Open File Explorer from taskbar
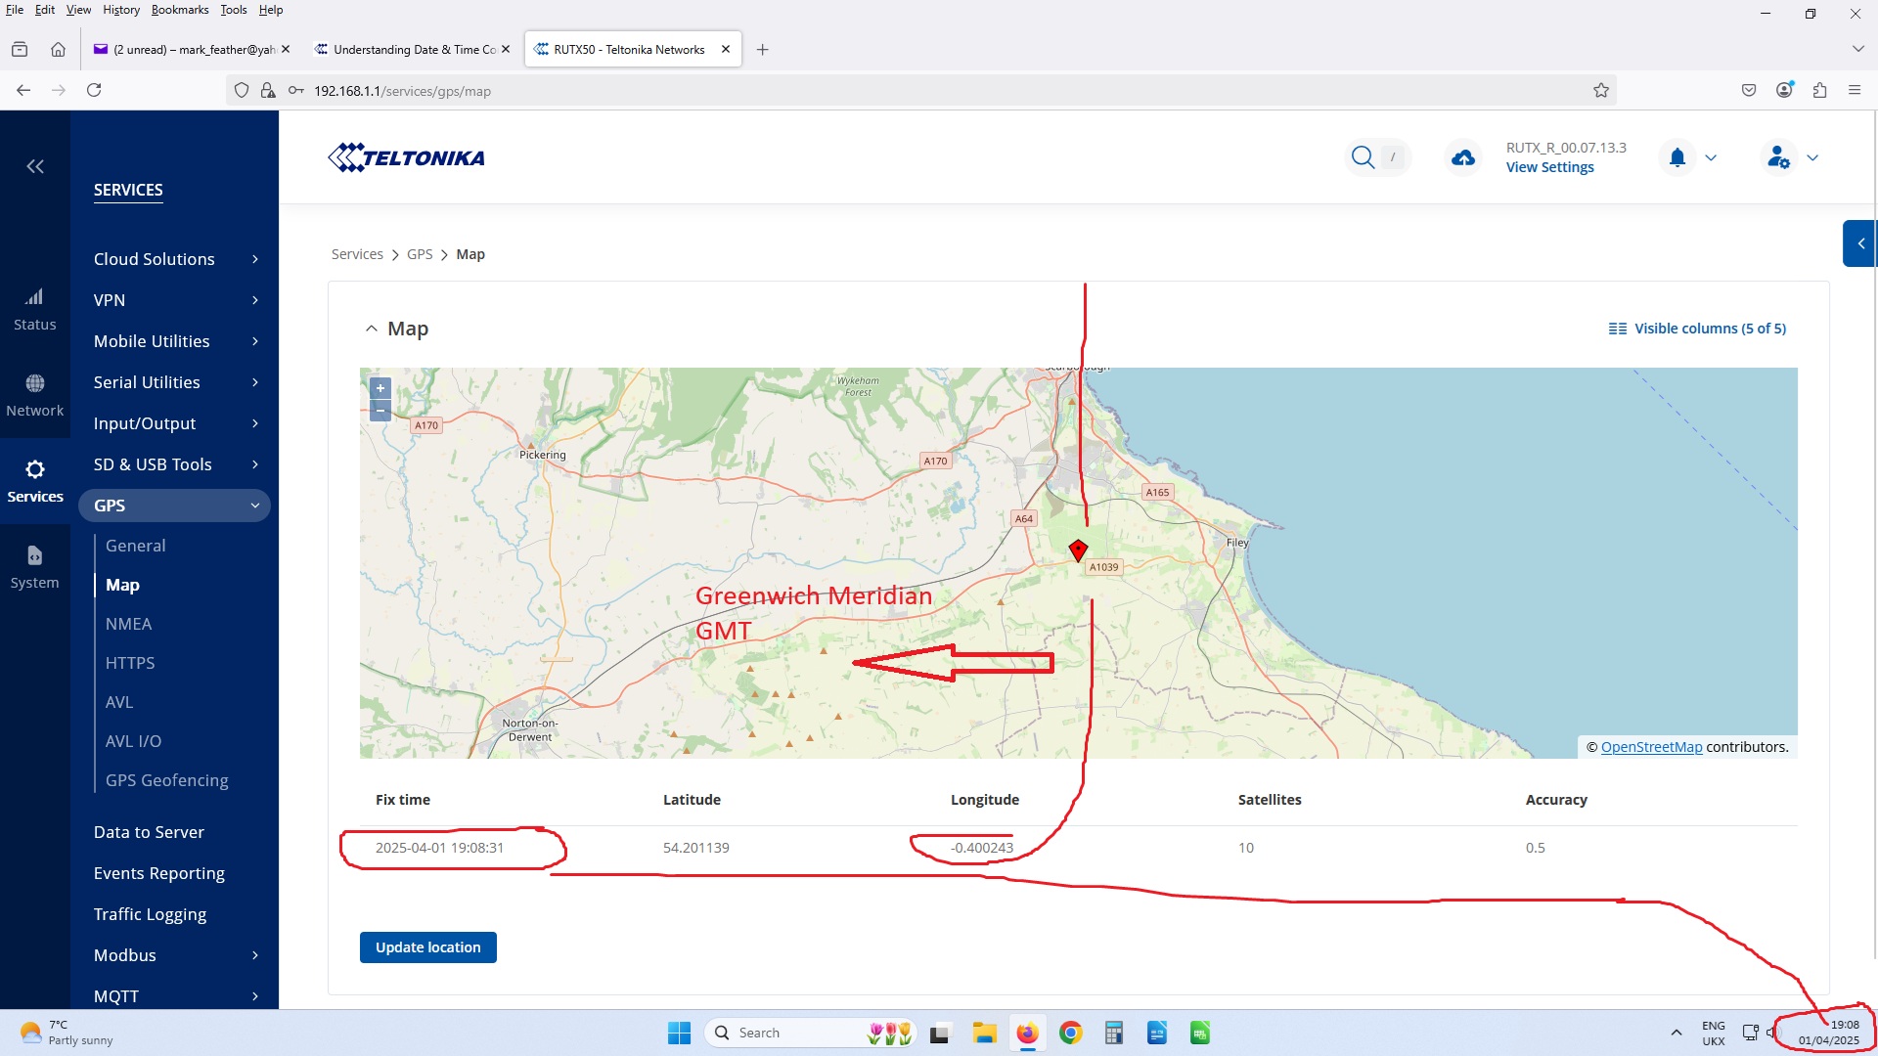The height and width of the screenshot is (1056, 1878). (984, 1033)
